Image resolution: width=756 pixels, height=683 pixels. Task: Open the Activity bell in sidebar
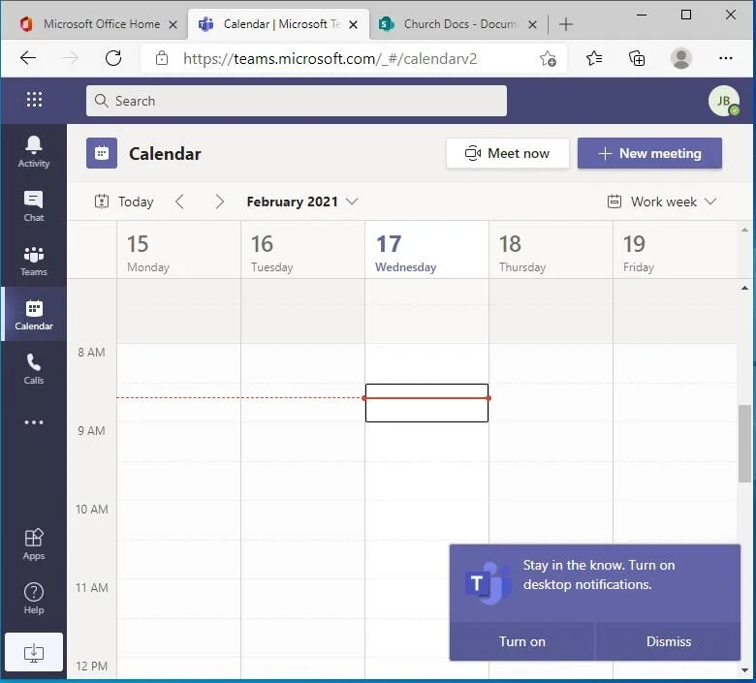click(x=34, y=151)
